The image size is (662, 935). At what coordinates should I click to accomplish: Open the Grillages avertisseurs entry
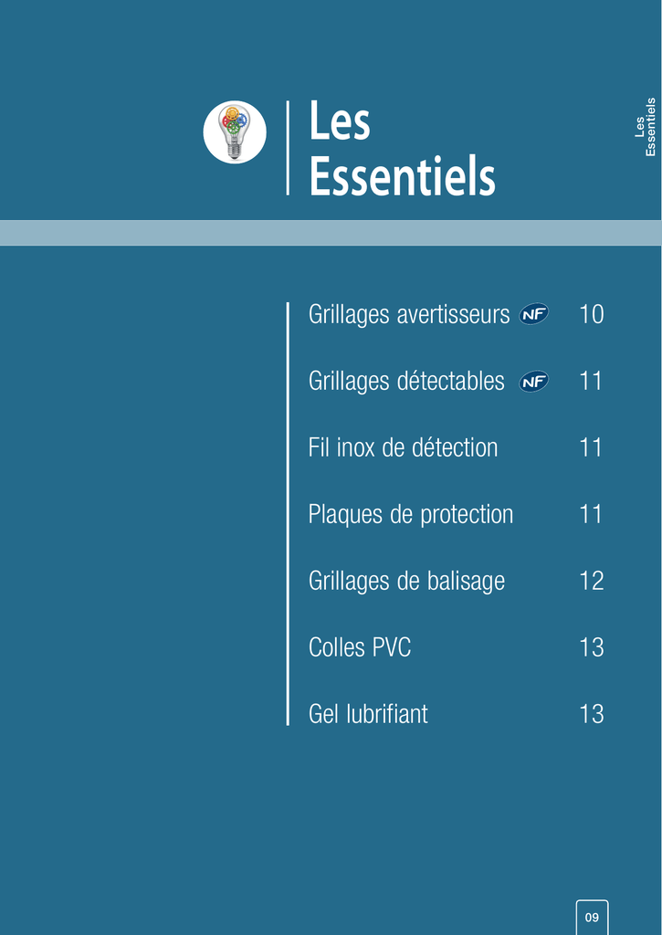408,315
